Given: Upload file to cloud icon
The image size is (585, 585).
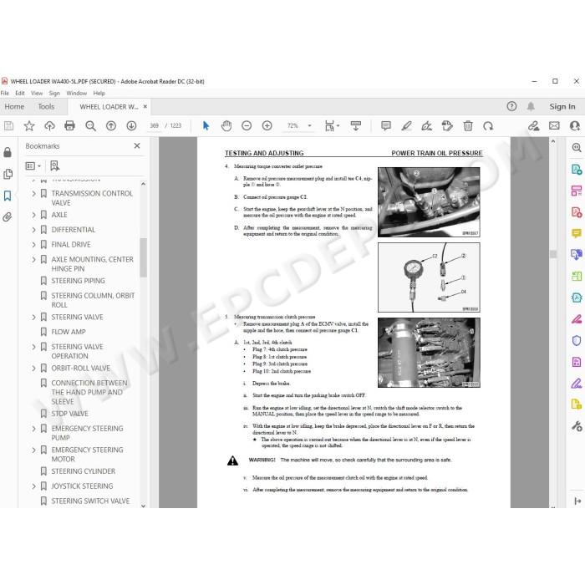Looking at the screenshot, I should tap(49, 126).
